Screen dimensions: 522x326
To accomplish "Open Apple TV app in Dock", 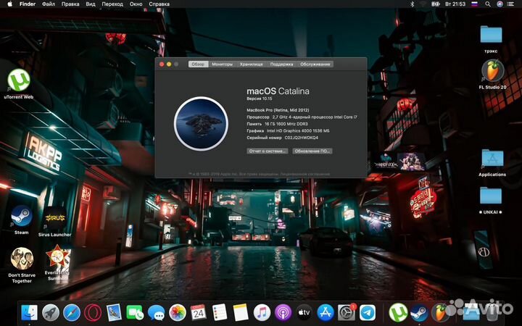I will (304, 313).
